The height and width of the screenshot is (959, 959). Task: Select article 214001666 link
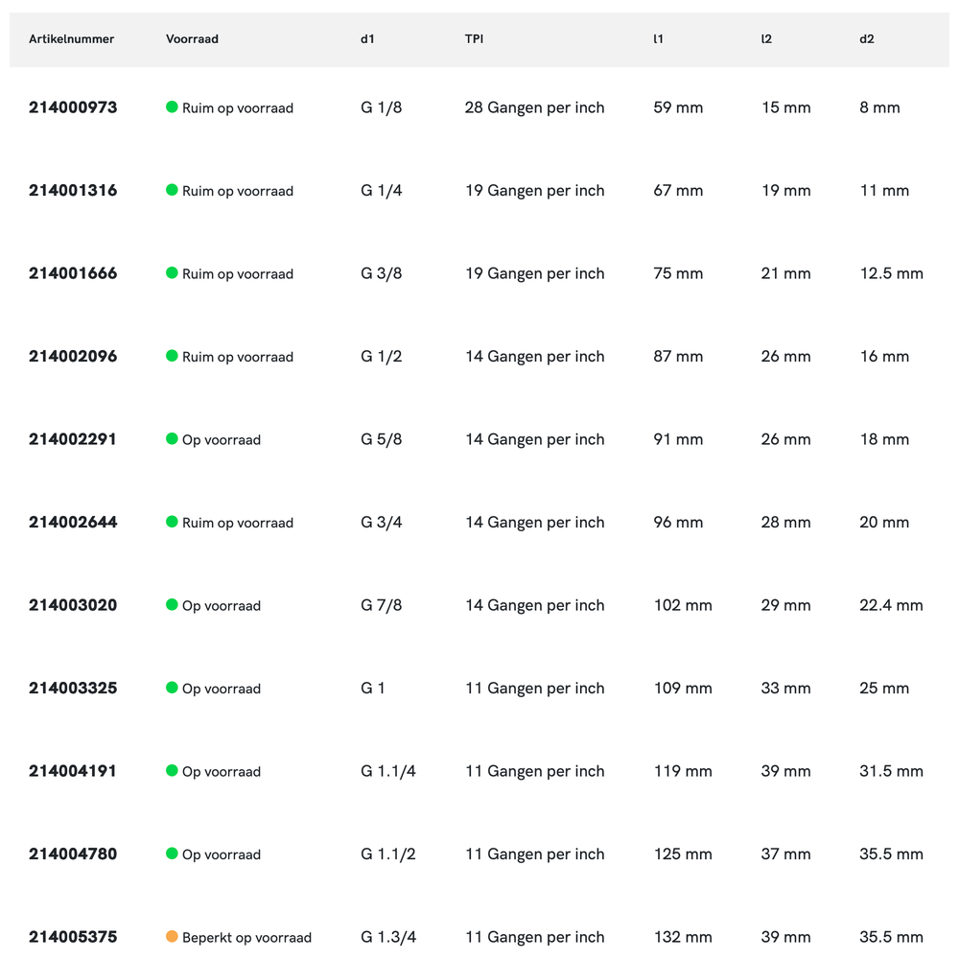coord(73,273)
